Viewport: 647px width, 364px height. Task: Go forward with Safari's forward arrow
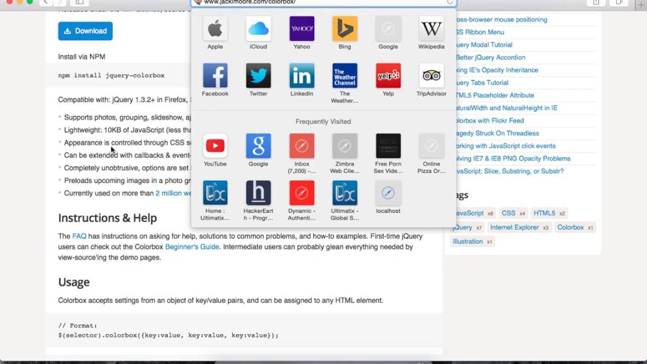60,2
